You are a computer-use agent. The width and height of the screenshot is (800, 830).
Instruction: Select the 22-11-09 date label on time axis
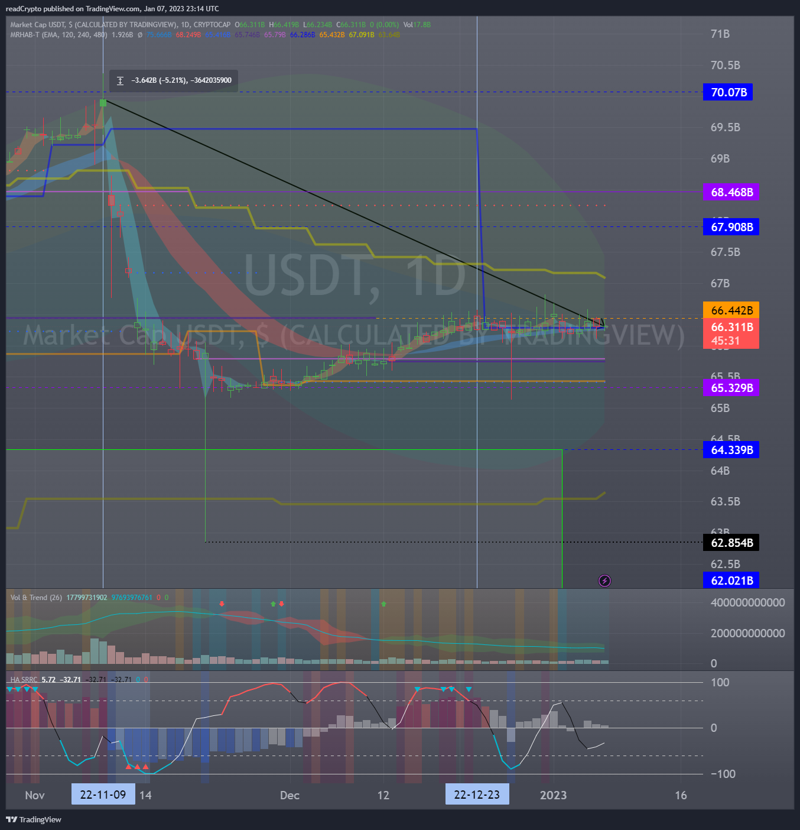click(103, 795)
